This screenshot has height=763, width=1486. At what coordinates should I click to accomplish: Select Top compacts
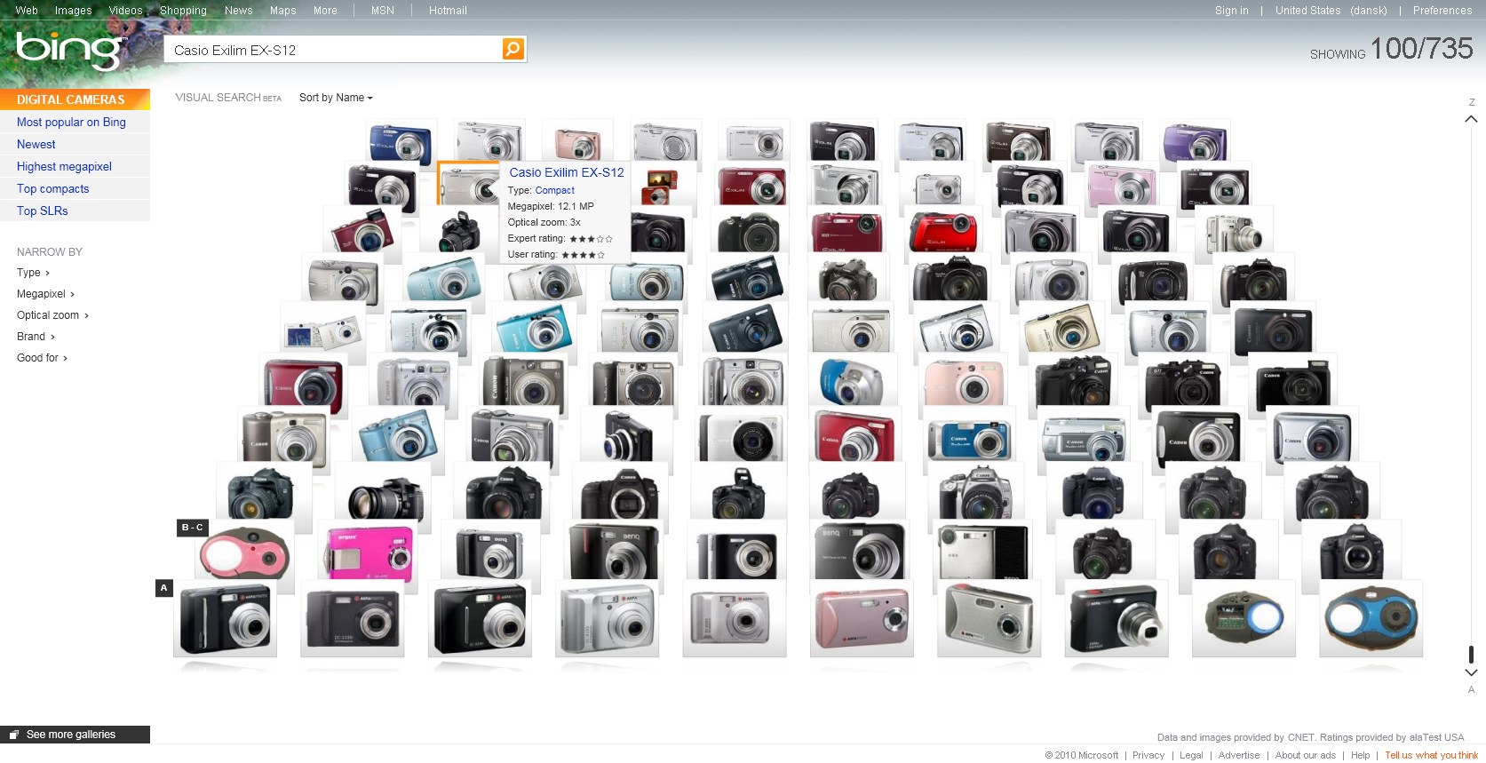(52, 189)
